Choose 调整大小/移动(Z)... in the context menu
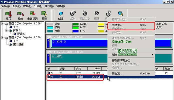Screen dimensions: 174x100 (131, 38)
